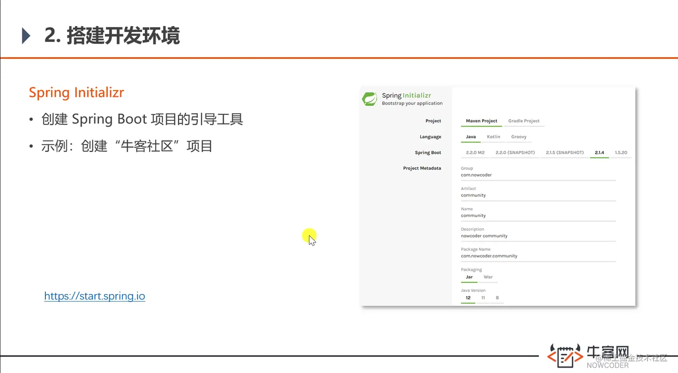
Task: Click the Packaging label
Action: coord(471,269)
